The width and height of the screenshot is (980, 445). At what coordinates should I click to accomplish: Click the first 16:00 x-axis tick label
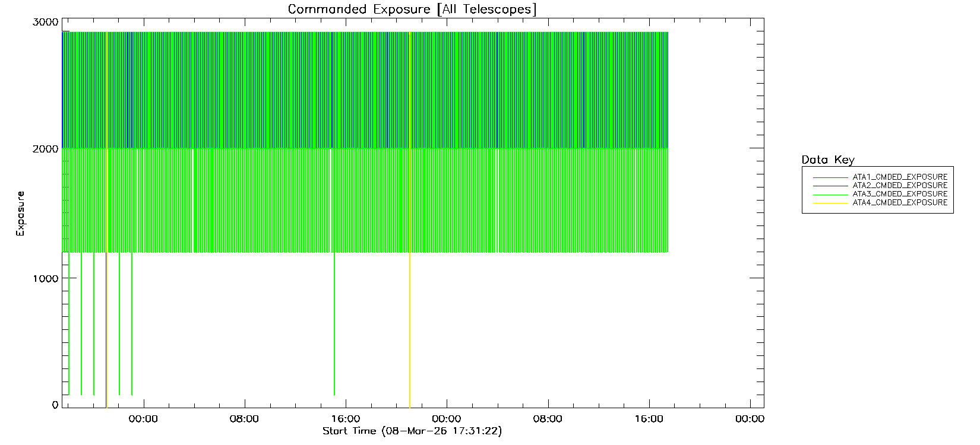coord(345,419)
